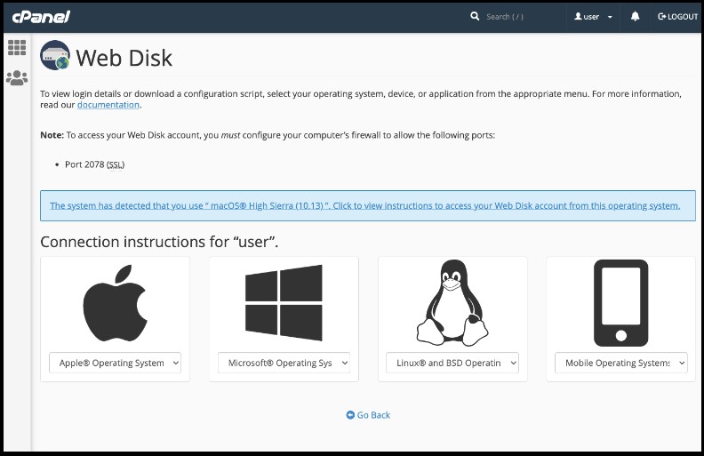Open the User Manager people icon
704x456 pixels.
click(17, 77)
